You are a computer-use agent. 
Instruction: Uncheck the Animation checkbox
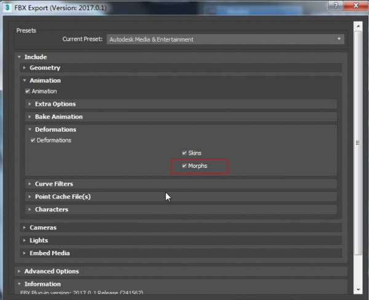pyautogui.click(x=28, y=92)
